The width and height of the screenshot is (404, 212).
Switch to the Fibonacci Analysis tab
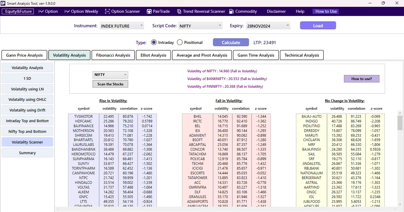113,55
